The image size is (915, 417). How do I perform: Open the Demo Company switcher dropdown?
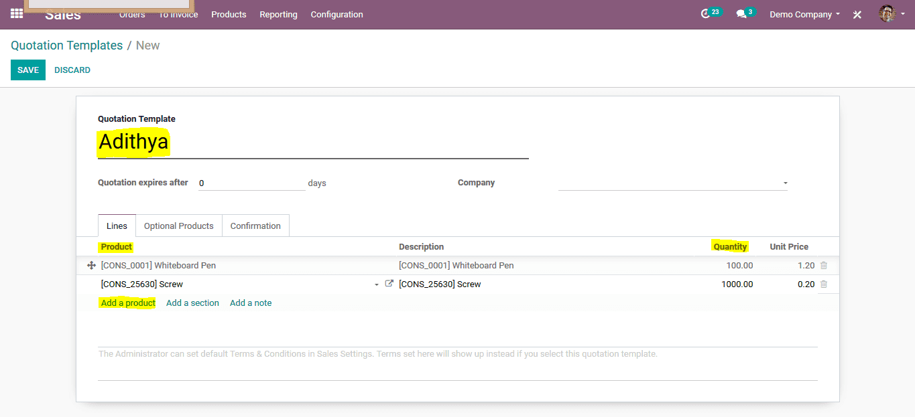tap(804, 14)
